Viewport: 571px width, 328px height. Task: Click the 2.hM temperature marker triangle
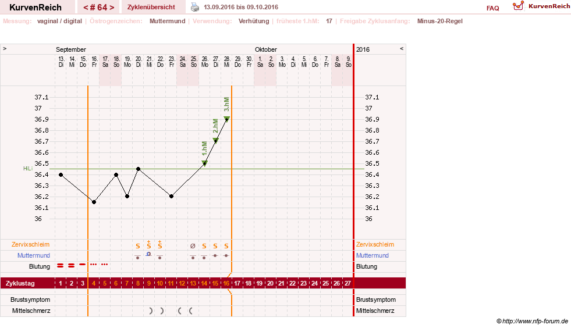(x=215, y=141)
